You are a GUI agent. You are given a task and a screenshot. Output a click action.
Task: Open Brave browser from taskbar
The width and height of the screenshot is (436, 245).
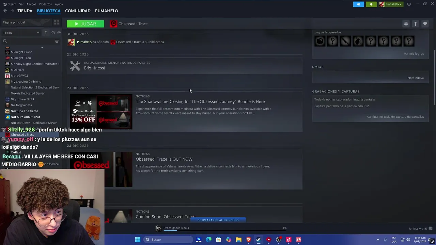pyautogui.click(x=248, y=240)
